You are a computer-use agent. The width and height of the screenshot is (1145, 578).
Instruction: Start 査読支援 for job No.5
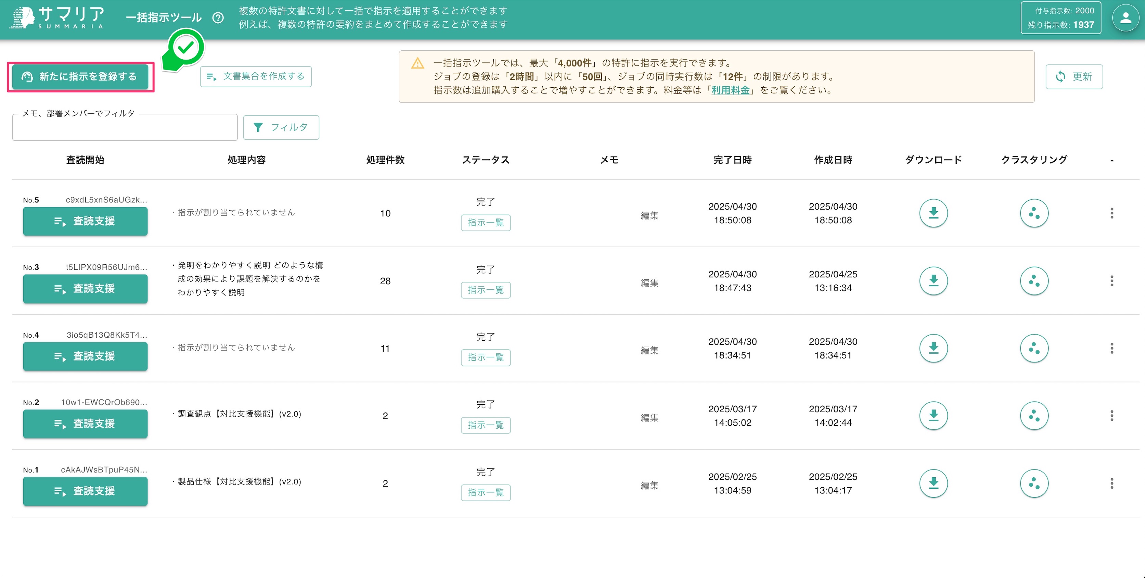coord(85,221)
